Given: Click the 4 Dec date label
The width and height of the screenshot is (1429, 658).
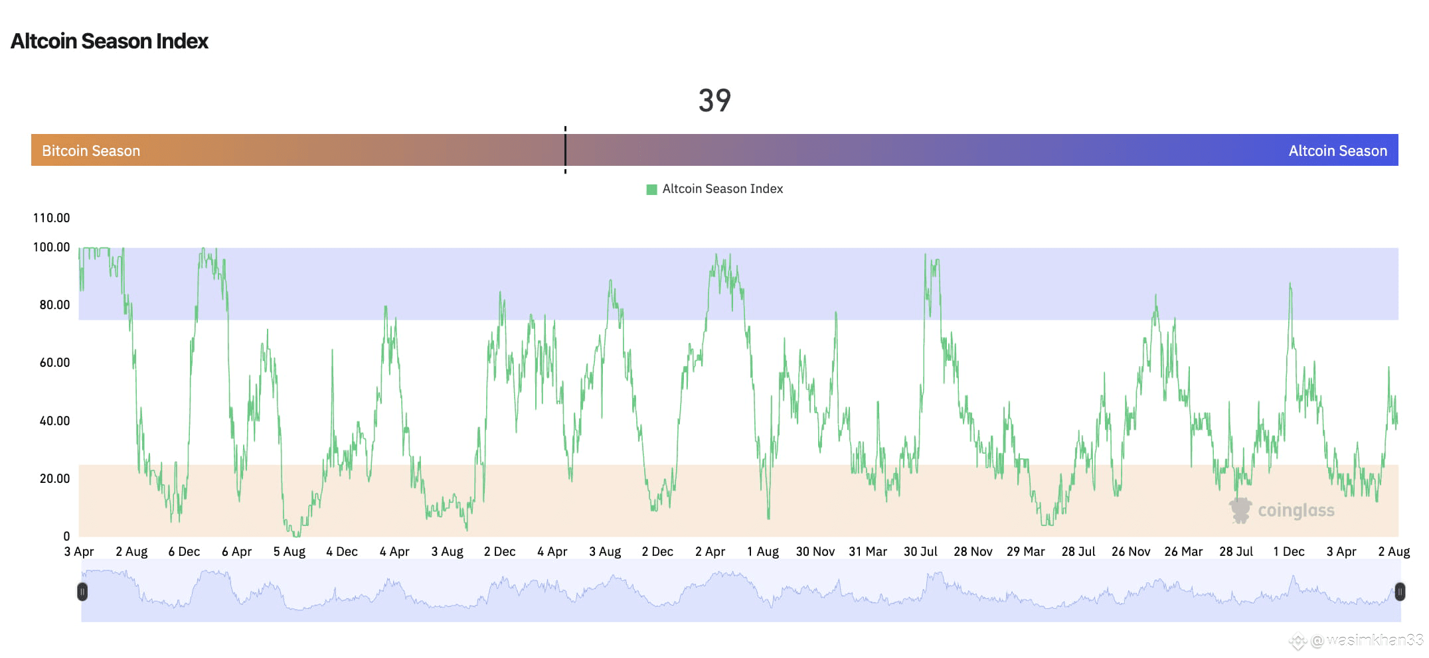Looking at the screenshot, I should click(342, 552).
